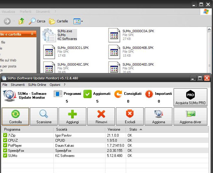Toggle the CPU-Z row checkmark

coord(5,140)
